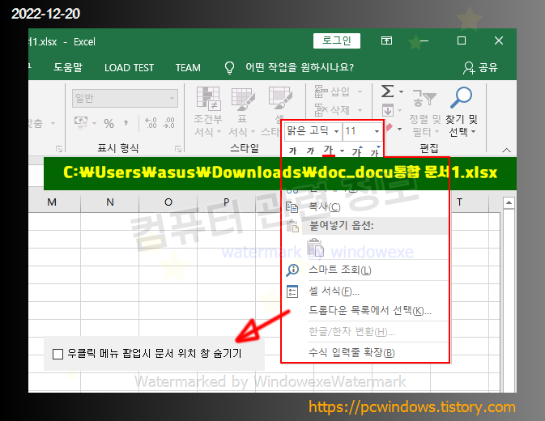Decrease decimal places
The image size is (545, 421).
pyautogui.click(x=169, y=122)
